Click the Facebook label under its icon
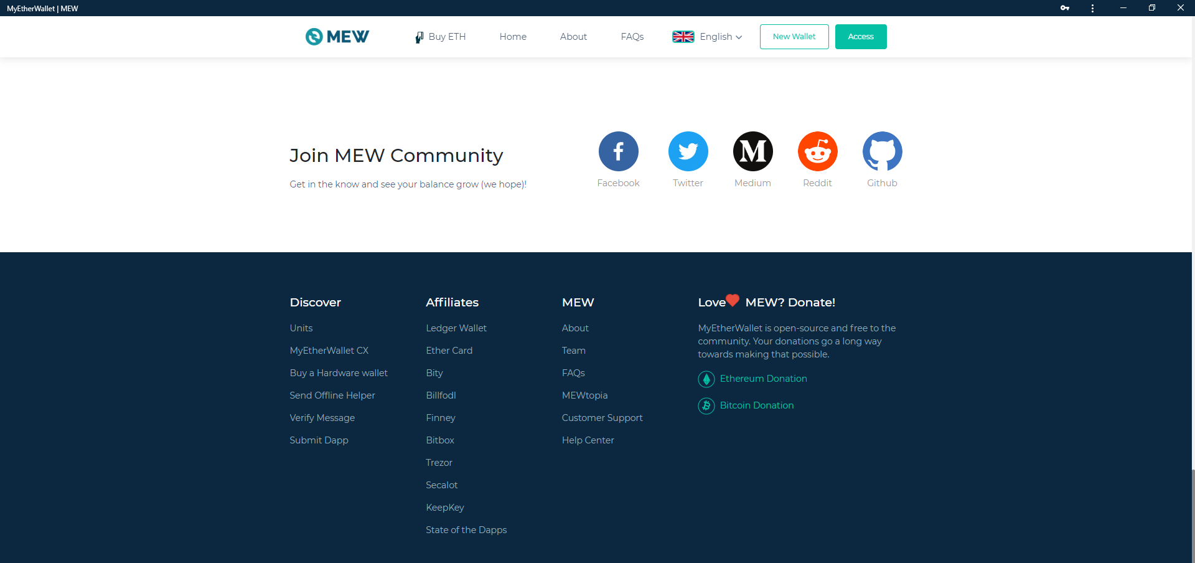This screenshot has height=563, width=1195. tap(618, 183)
